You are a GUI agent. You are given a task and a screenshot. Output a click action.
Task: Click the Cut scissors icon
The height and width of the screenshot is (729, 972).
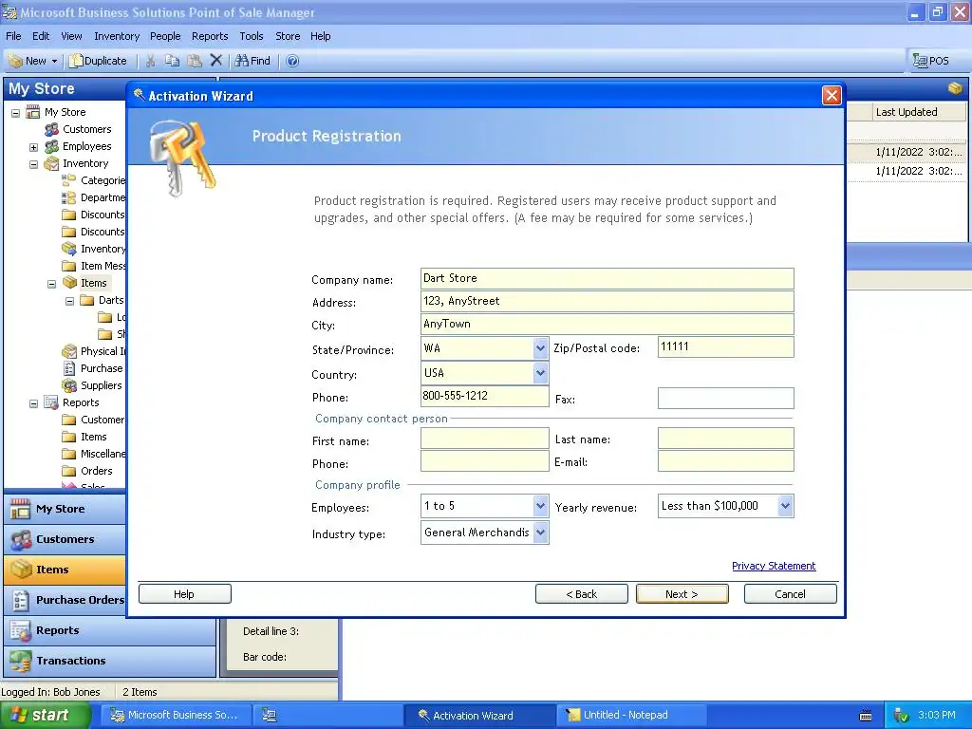150,61
